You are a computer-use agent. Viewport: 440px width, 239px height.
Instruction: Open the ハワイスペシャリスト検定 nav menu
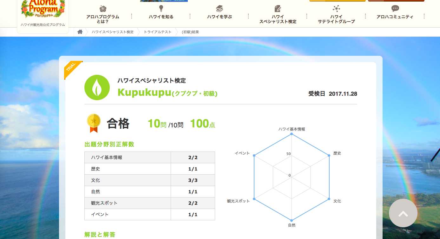pos(278,19)
